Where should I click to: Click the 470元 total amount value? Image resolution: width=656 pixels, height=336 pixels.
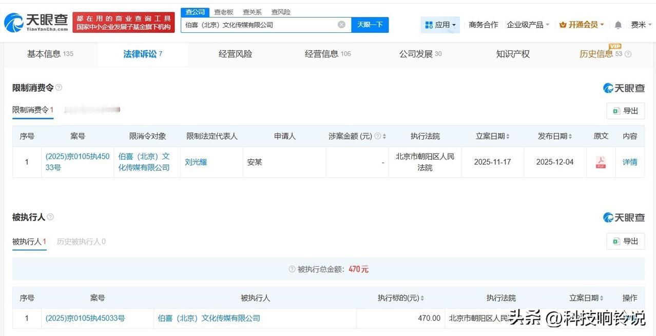(x=358, y=269)
